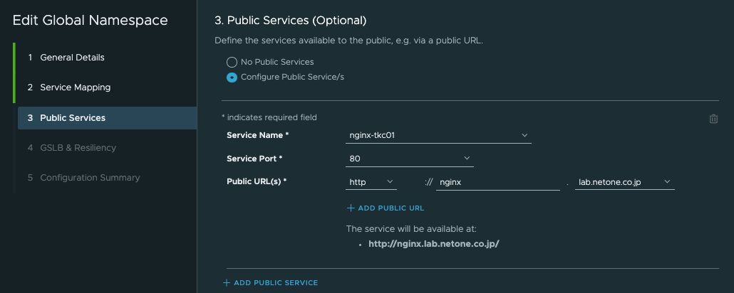Select the Public Services step
Viewport: 734px width, 293px height.
tap(107, 118)
